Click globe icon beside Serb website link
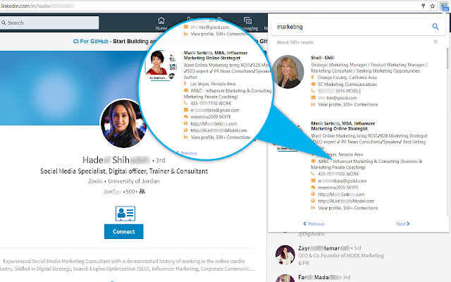This screenshot has width=451, height=282. [313, 195]
